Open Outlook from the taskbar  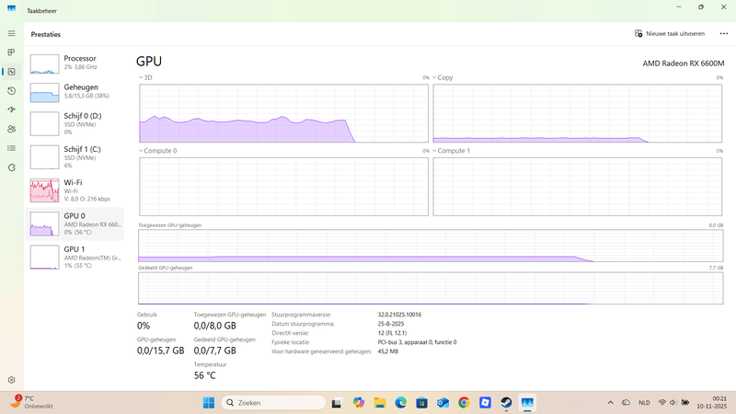[x=443, y=403]
